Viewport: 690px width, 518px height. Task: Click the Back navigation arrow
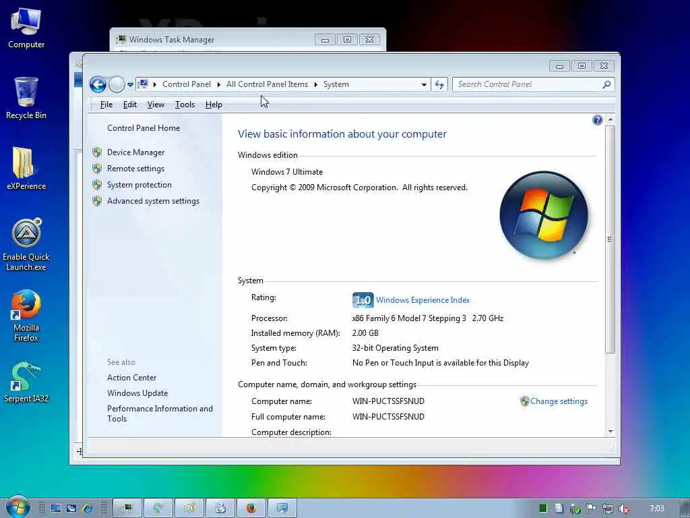coord(98,84)
